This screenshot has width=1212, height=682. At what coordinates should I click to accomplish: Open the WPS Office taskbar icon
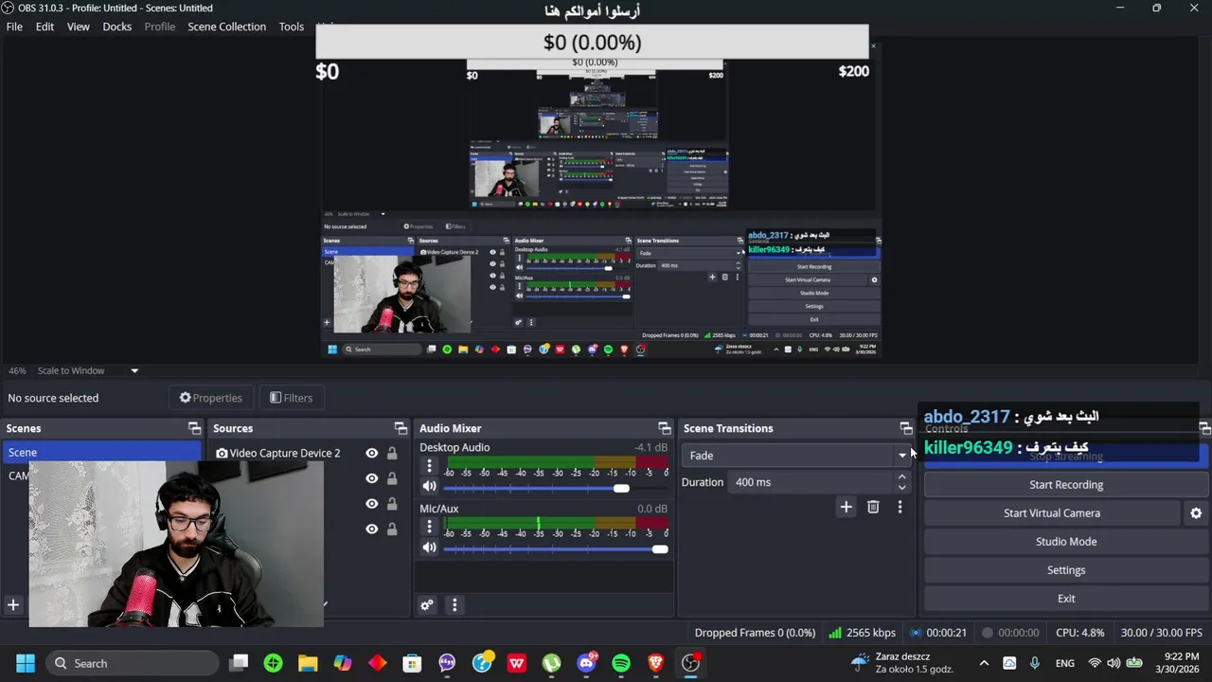pos(516,663)
